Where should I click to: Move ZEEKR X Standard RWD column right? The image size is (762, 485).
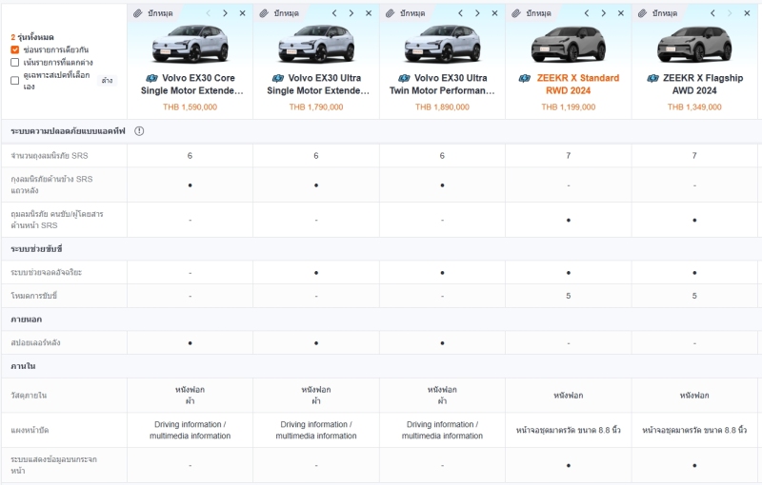pyautogui.click(x=604, y=13)
